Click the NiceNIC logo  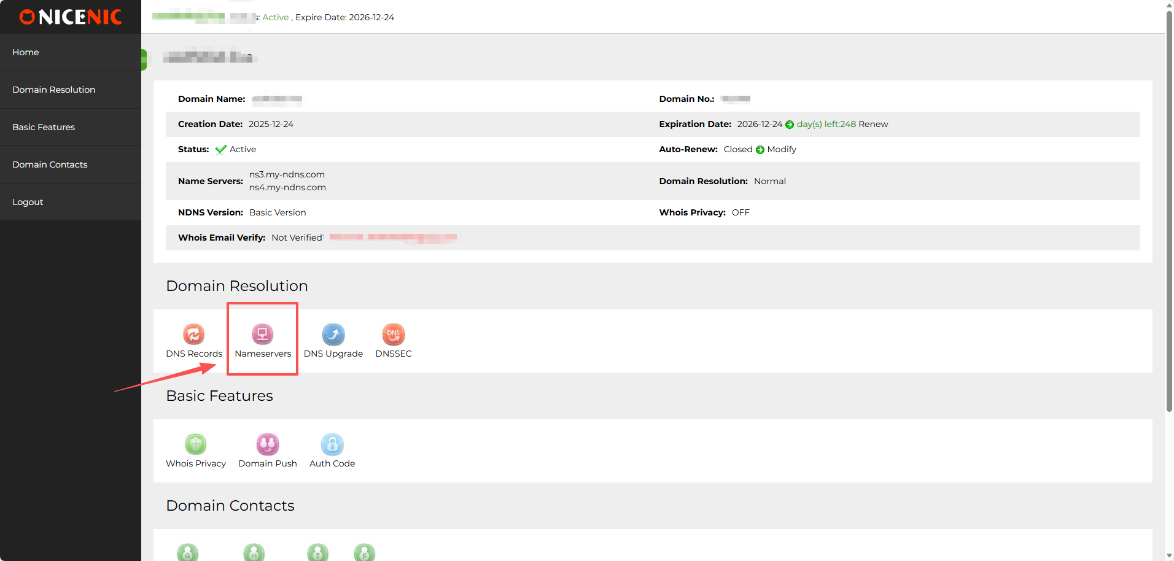pyautogui.click(x=71, y=17)
